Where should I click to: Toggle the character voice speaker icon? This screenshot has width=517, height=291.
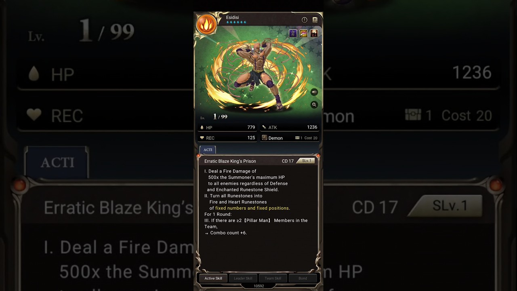pos(314,92)
